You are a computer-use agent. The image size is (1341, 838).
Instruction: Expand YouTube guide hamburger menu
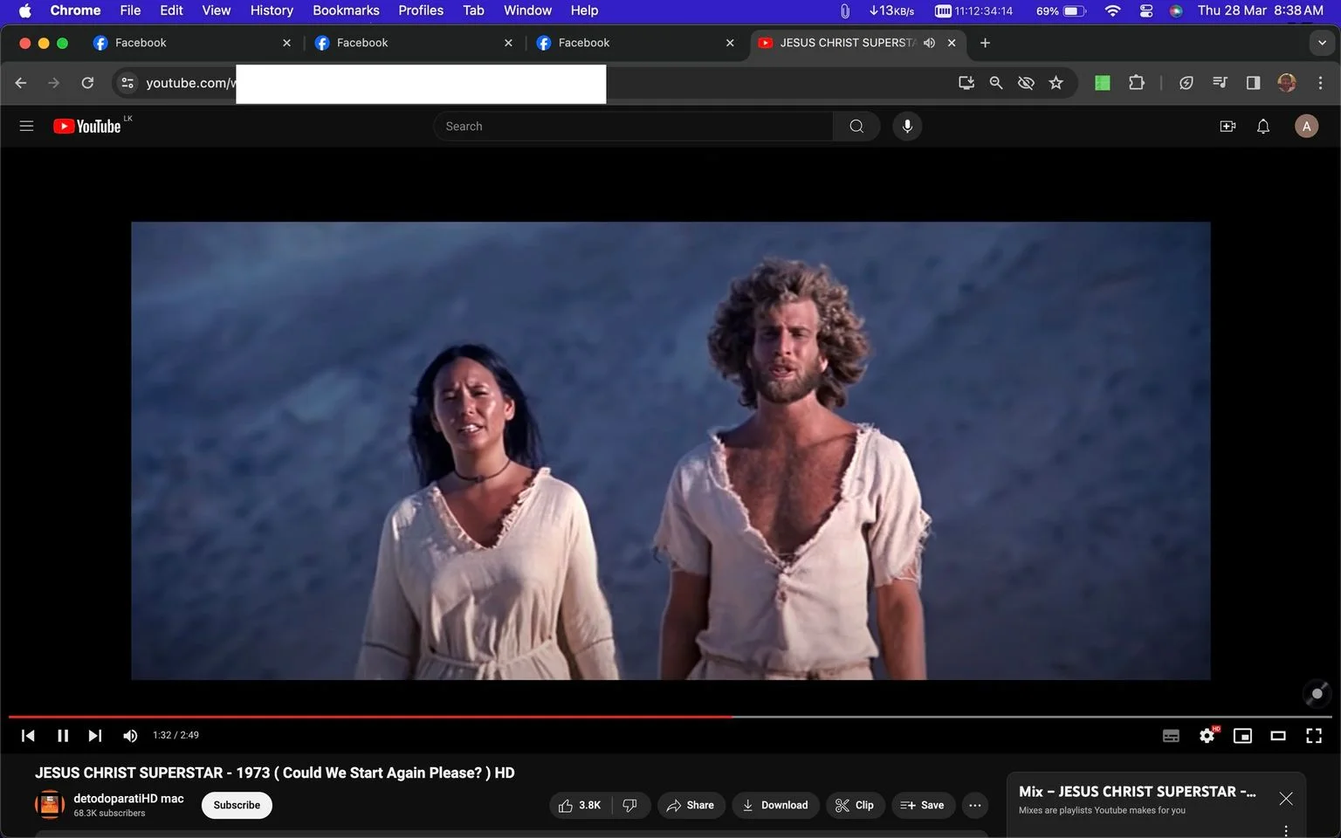pos(26,127)
